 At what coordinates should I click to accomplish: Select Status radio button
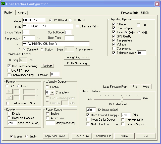point(42,50)
